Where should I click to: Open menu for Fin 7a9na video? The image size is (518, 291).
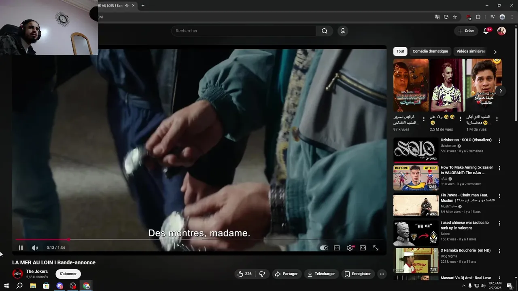pos(499,196)
